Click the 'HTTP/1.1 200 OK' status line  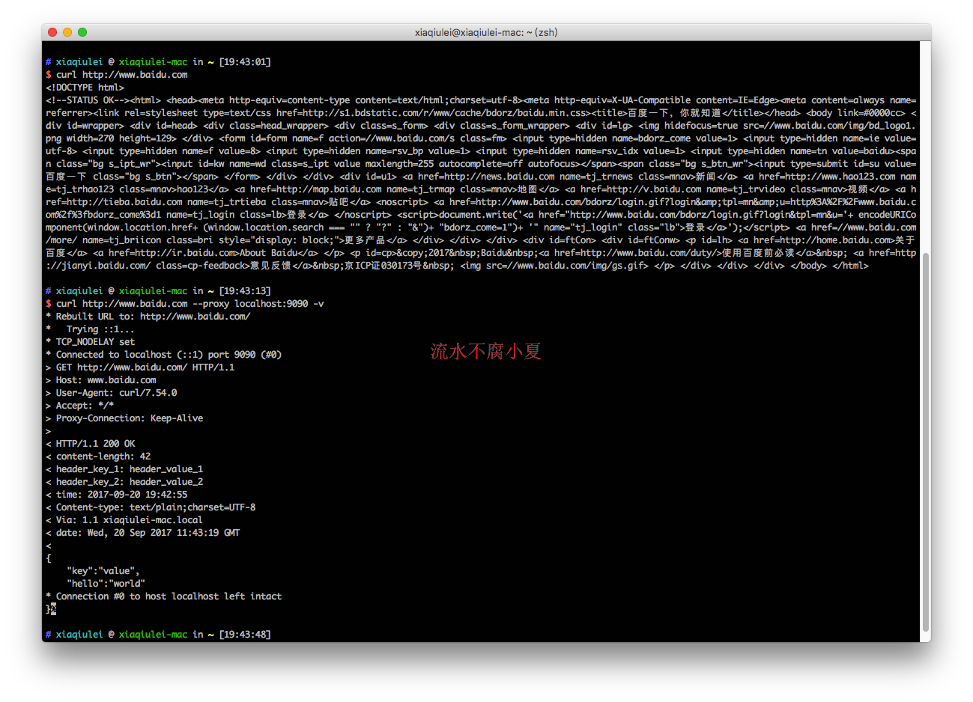(91, 444)
